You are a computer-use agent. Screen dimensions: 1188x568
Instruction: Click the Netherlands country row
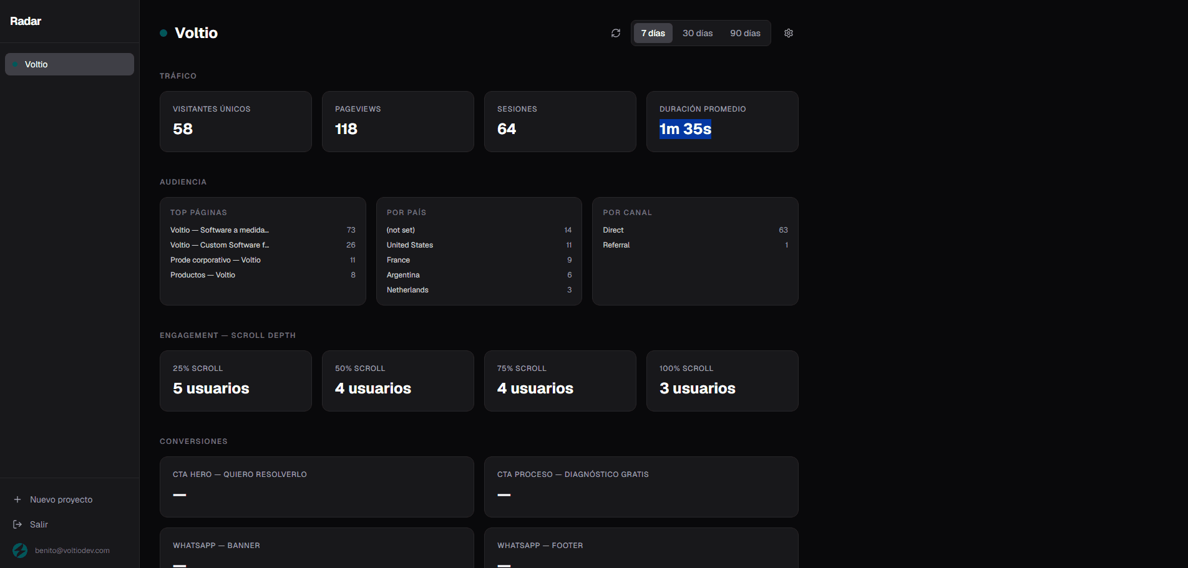(x=479, y=290)
